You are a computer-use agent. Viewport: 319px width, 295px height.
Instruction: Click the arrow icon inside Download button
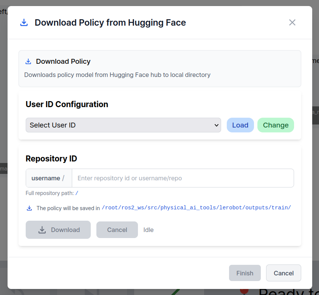click(x=42, y=230)
